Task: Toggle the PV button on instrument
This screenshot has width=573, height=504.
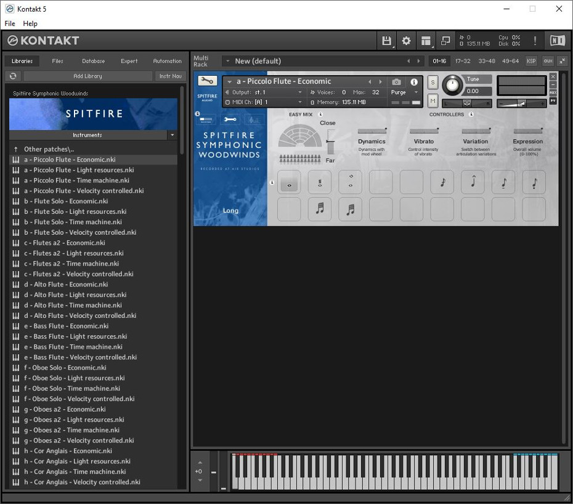Action: click(x=553, y=100)
